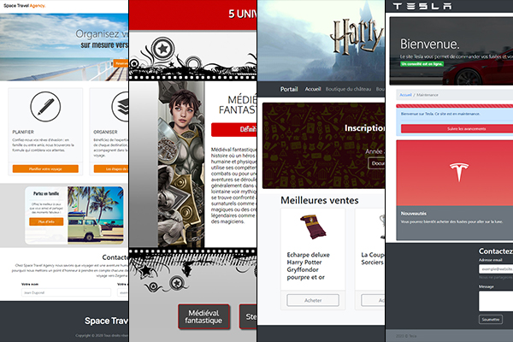
Task: Click the white Tesla T emblem on red card
Action: tap(458, 172)
